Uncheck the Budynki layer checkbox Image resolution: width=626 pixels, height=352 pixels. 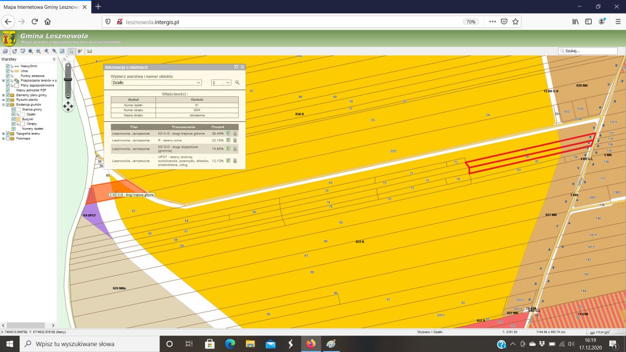(14, 119)
